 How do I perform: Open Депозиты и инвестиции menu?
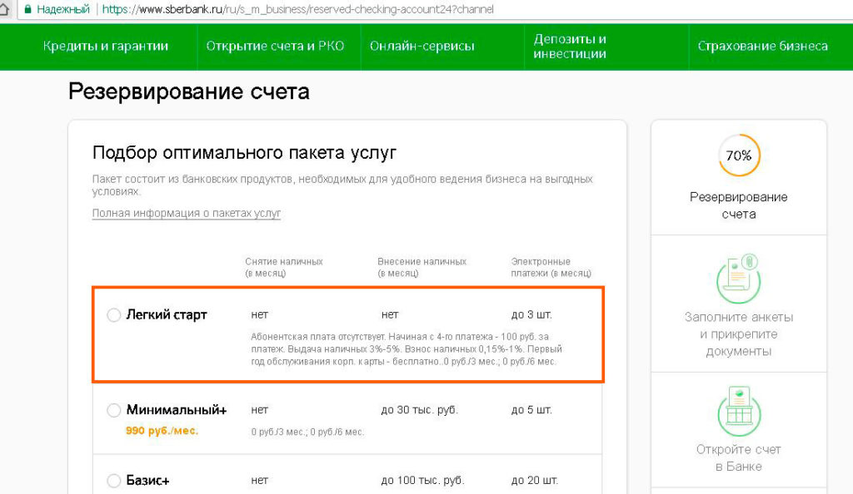coord(570,47)
